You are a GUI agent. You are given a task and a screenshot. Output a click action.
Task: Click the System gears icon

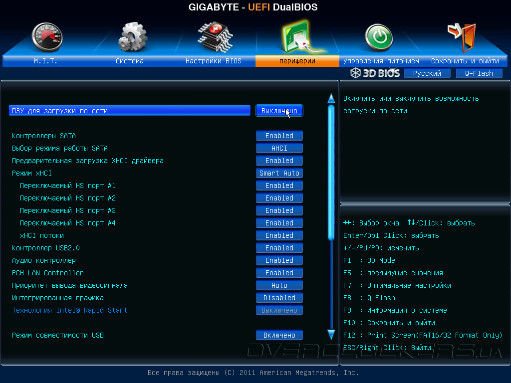pyautogui.click(x=133, y=37)
